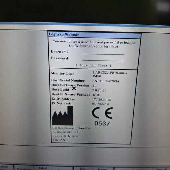
Task: Open the Print menu in bottom bar
Action: click(83, 168)
